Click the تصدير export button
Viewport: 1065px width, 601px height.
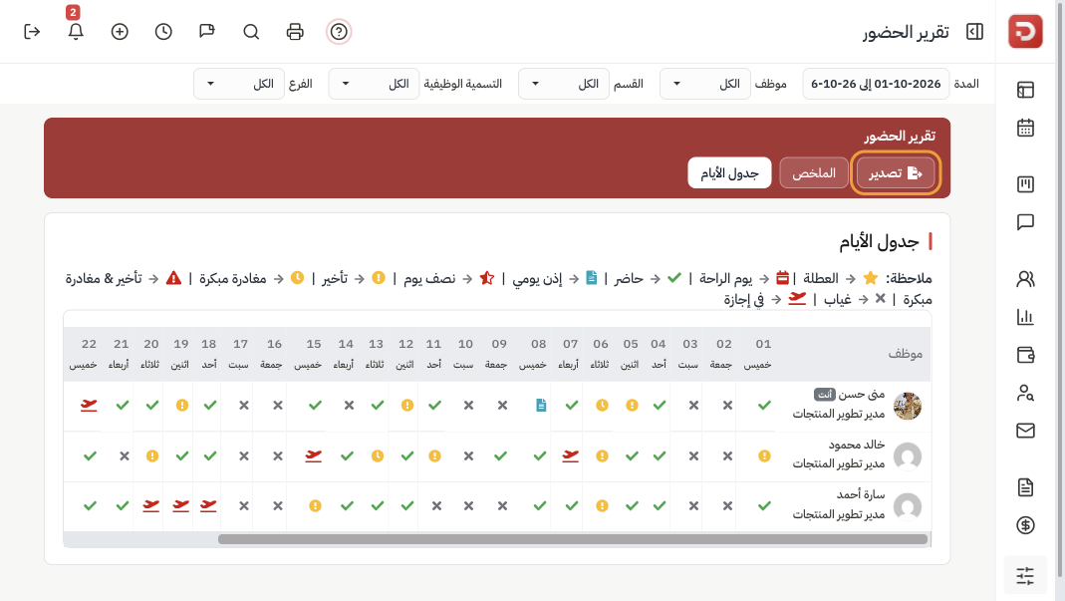coord(896,172)
